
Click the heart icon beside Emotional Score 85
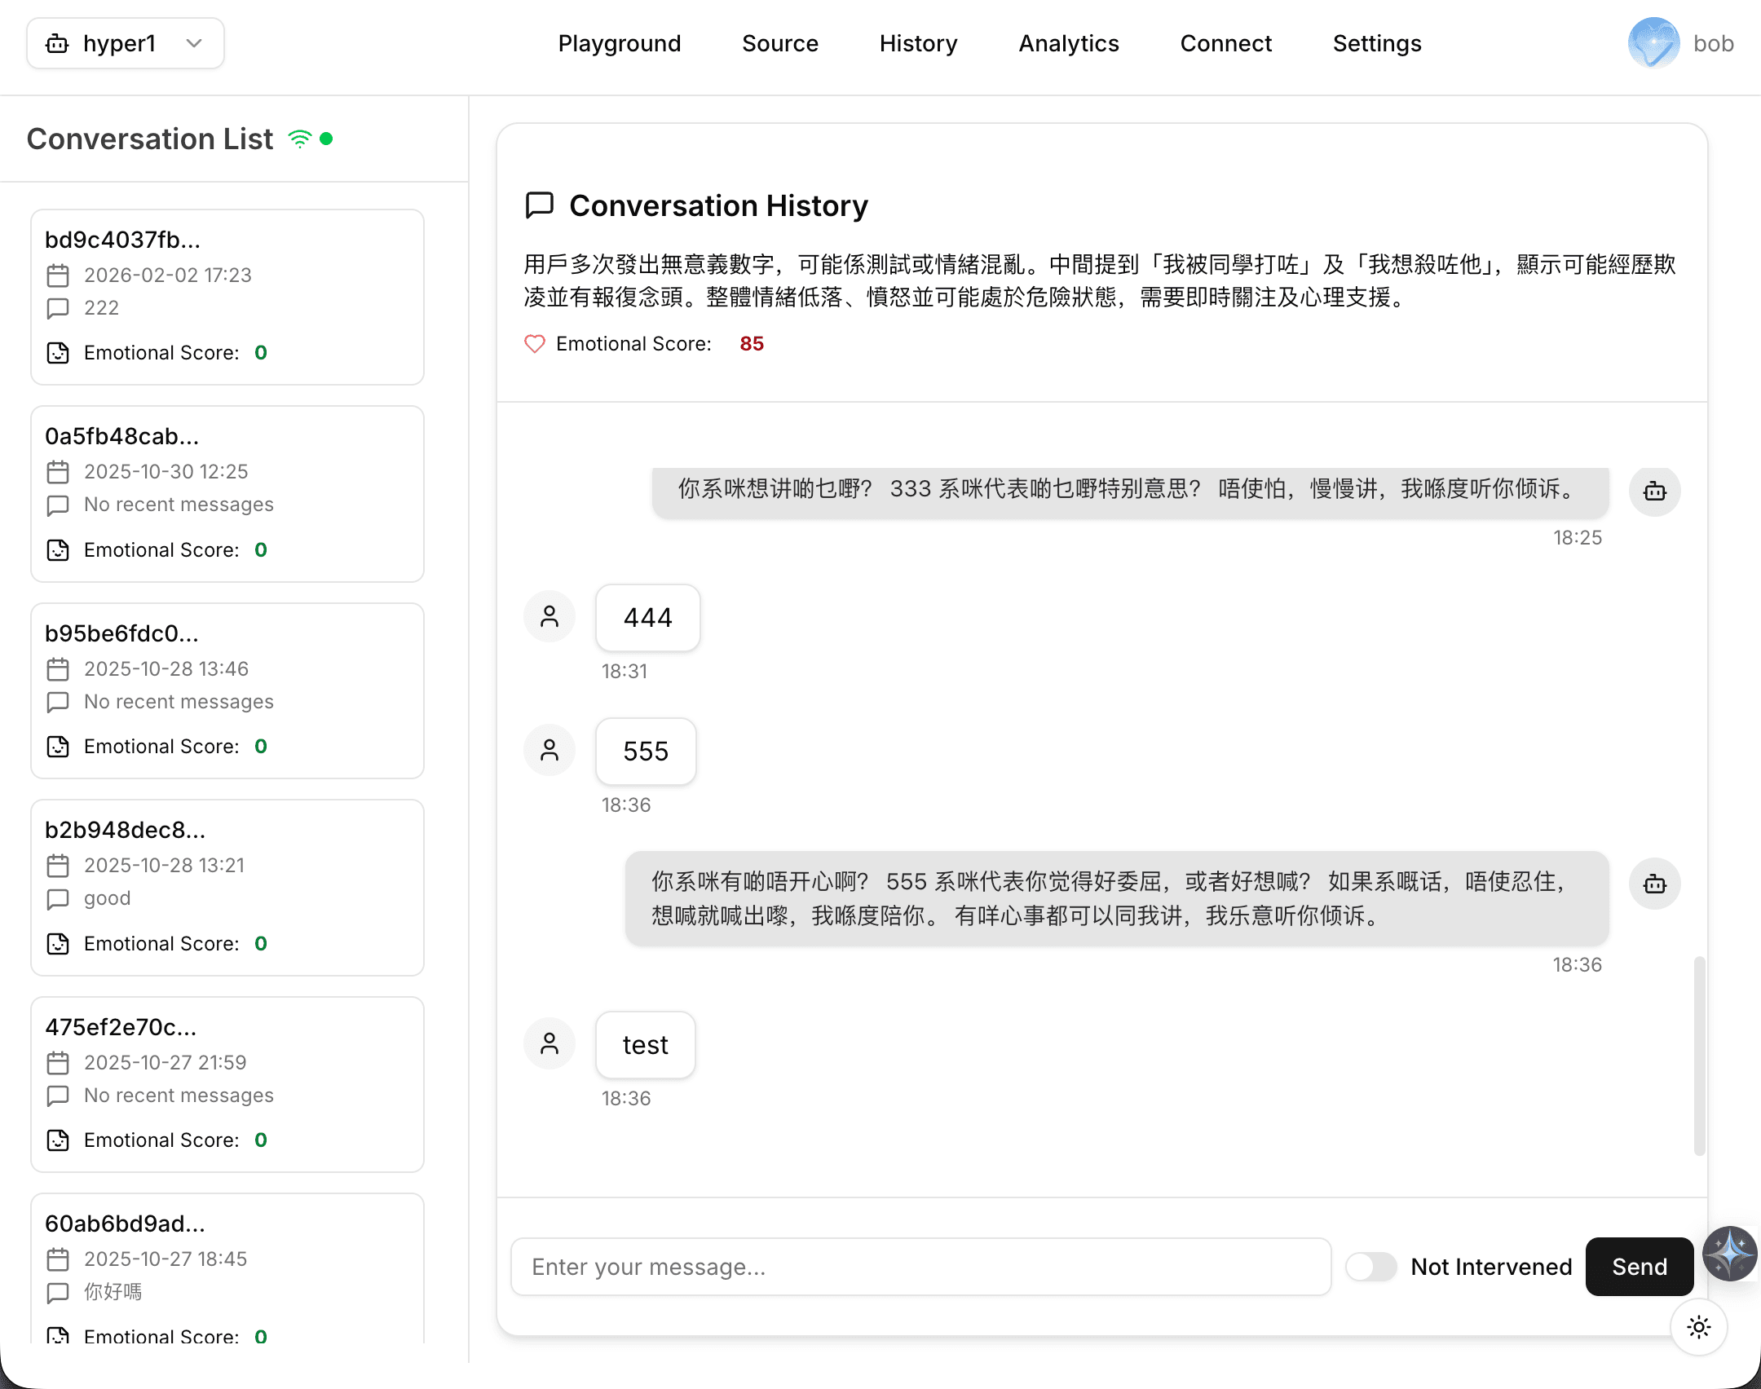click(535, 344)
